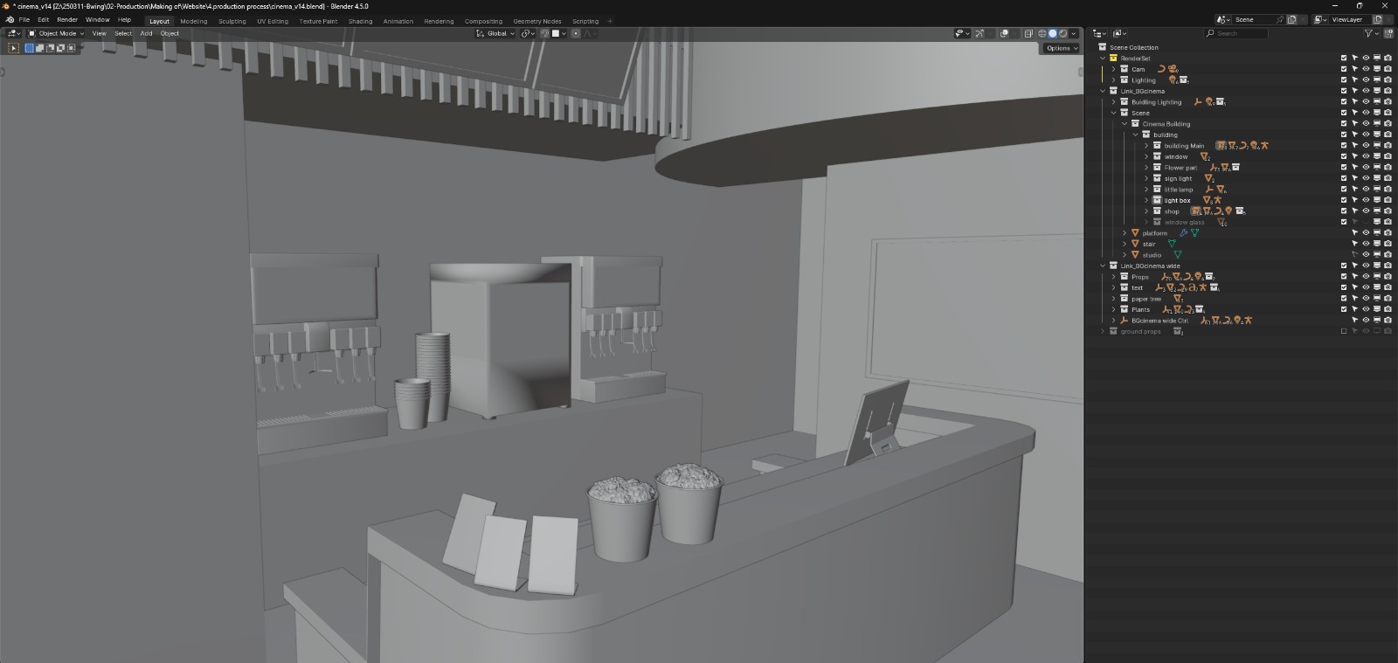This screenshot has width=1398, height=663.
Task: Switch to wireframe viewport shading
Action: pyautogui.click(x=1042, y=33)
